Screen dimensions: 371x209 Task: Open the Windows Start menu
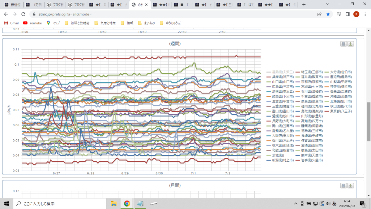[x=6, y=203]
